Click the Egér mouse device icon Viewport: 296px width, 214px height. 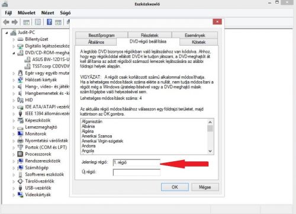tap(20, 73)
